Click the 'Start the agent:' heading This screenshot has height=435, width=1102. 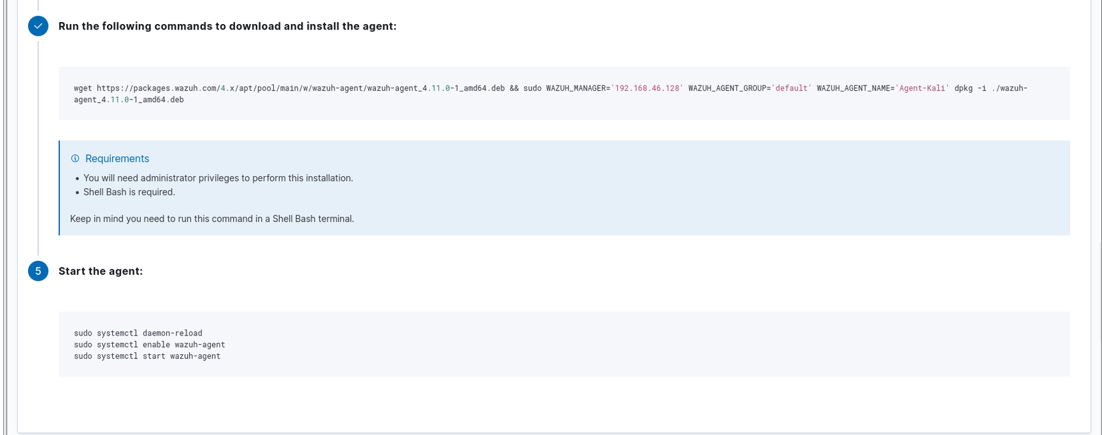tap(100, 271)
